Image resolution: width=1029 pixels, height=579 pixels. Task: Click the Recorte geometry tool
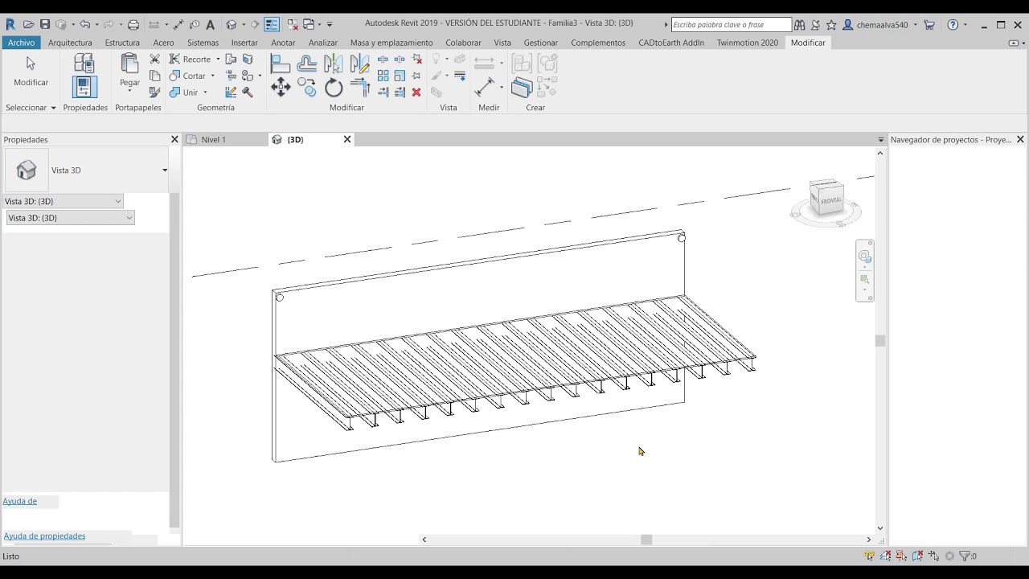click(x=190, y=59)
